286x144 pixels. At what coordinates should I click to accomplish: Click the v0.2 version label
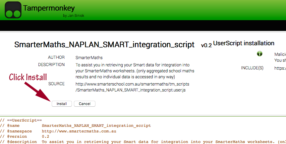pos(206,46)
